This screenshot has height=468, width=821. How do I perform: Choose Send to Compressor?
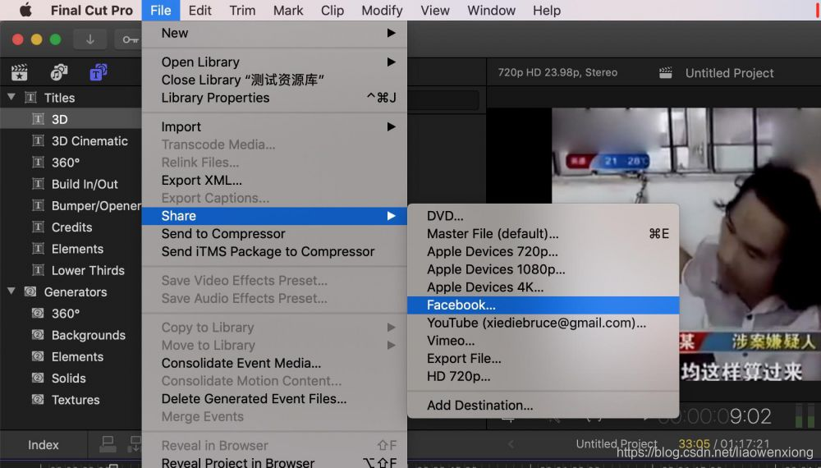pos(274,233)
